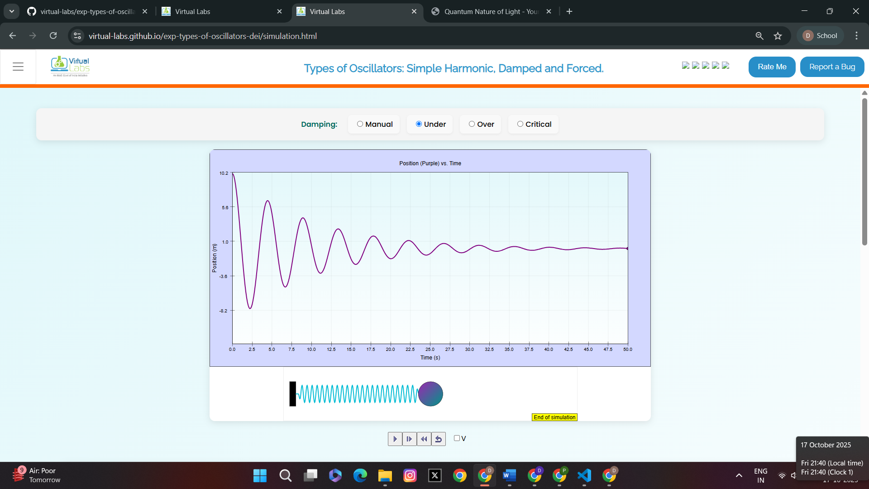The image size is (869, 489).
Task: Click the Play simulation control
Action: [x=395, y=438]
